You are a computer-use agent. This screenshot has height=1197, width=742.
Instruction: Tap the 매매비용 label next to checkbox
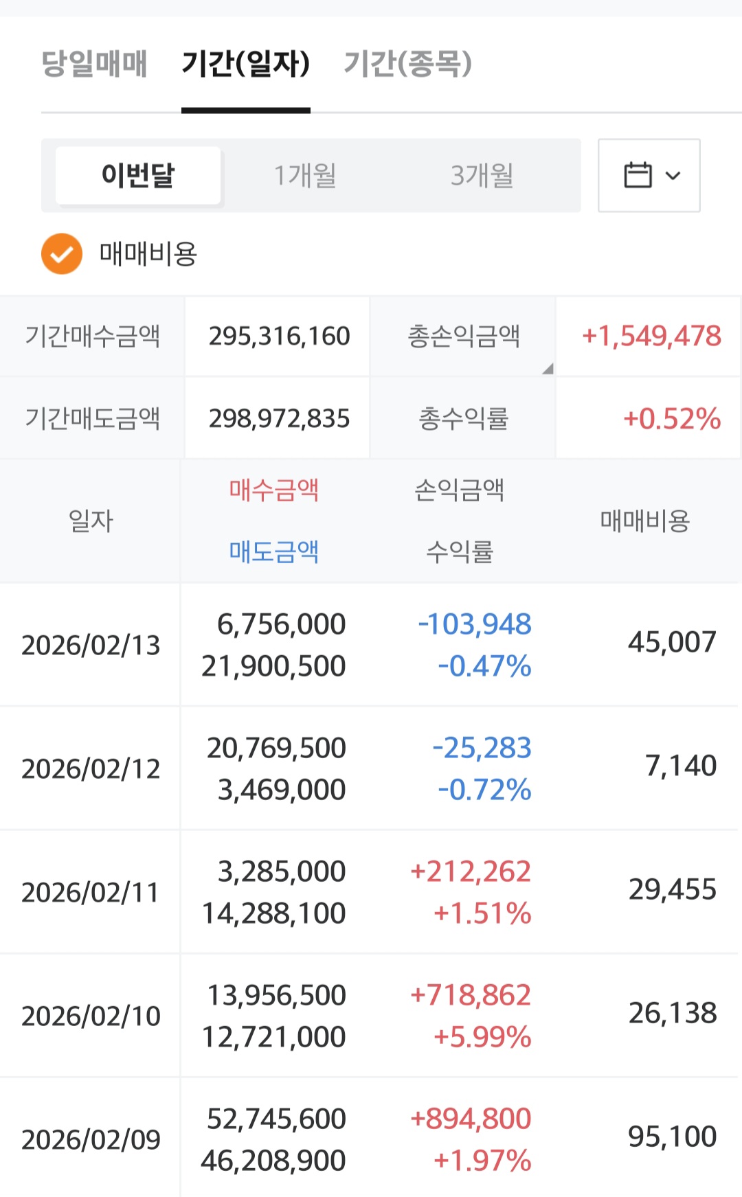point(148,254)
